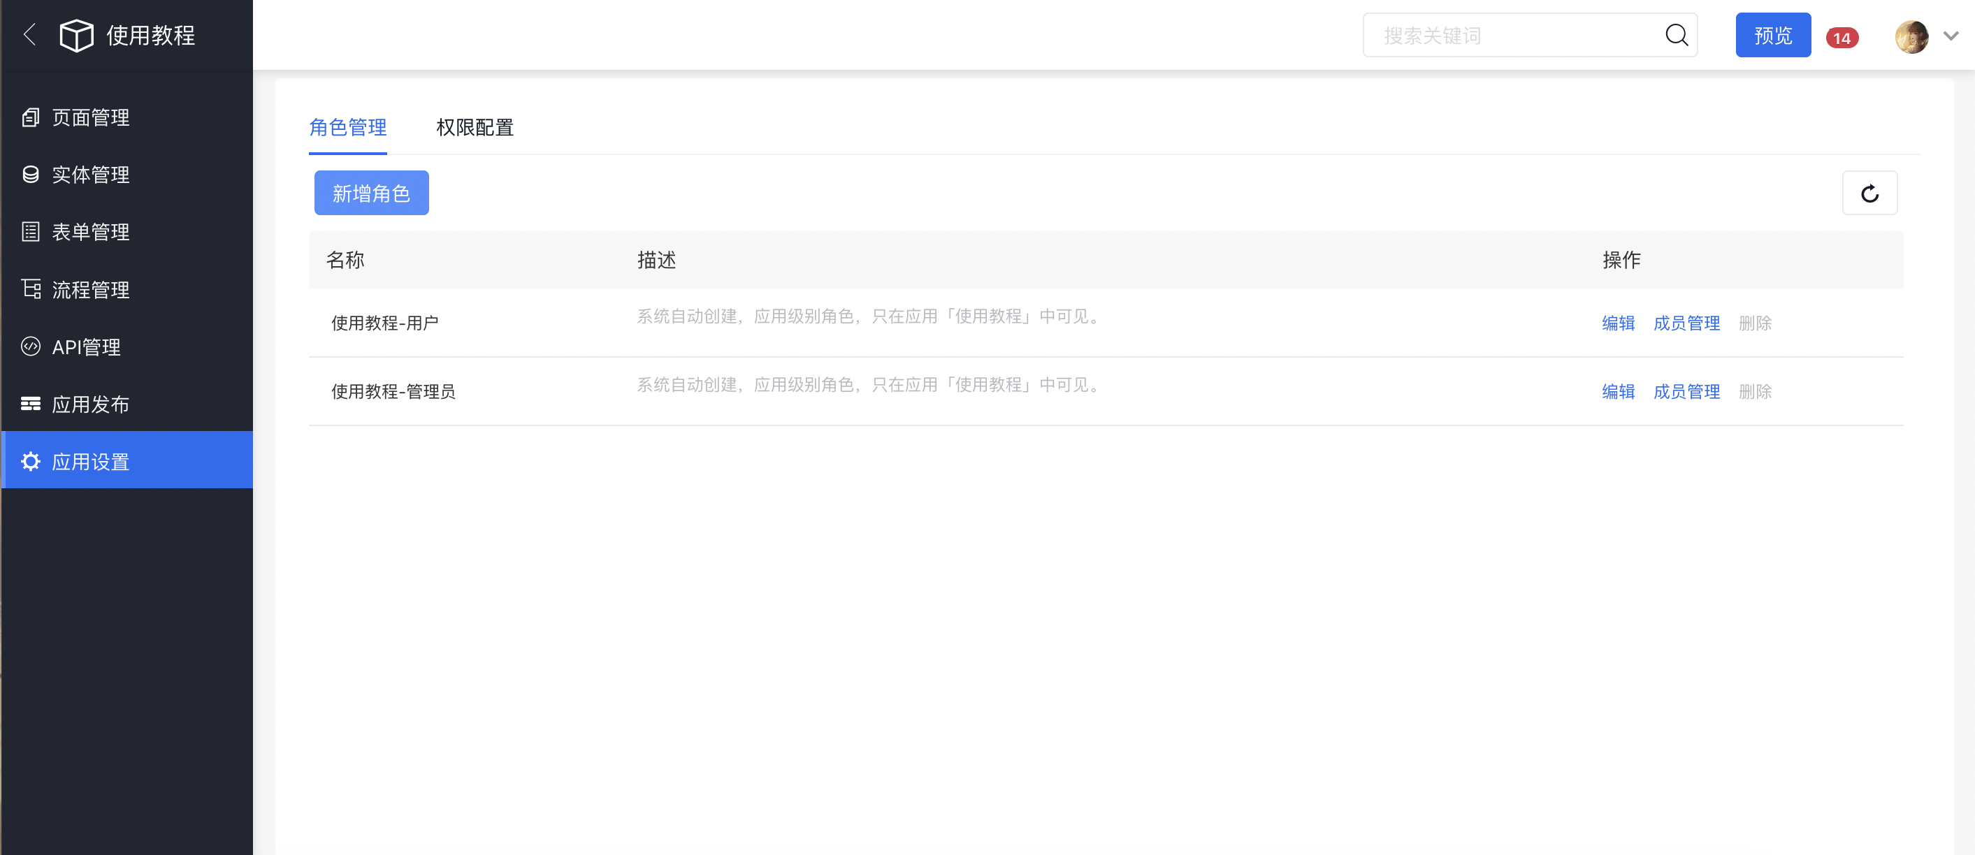
Task: Click the 实体管理 database icon
Action: point(31,175)
